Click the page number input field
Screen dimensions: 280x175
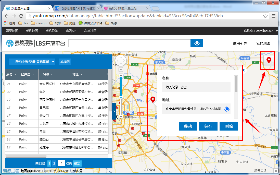click(x=61, y=163)
